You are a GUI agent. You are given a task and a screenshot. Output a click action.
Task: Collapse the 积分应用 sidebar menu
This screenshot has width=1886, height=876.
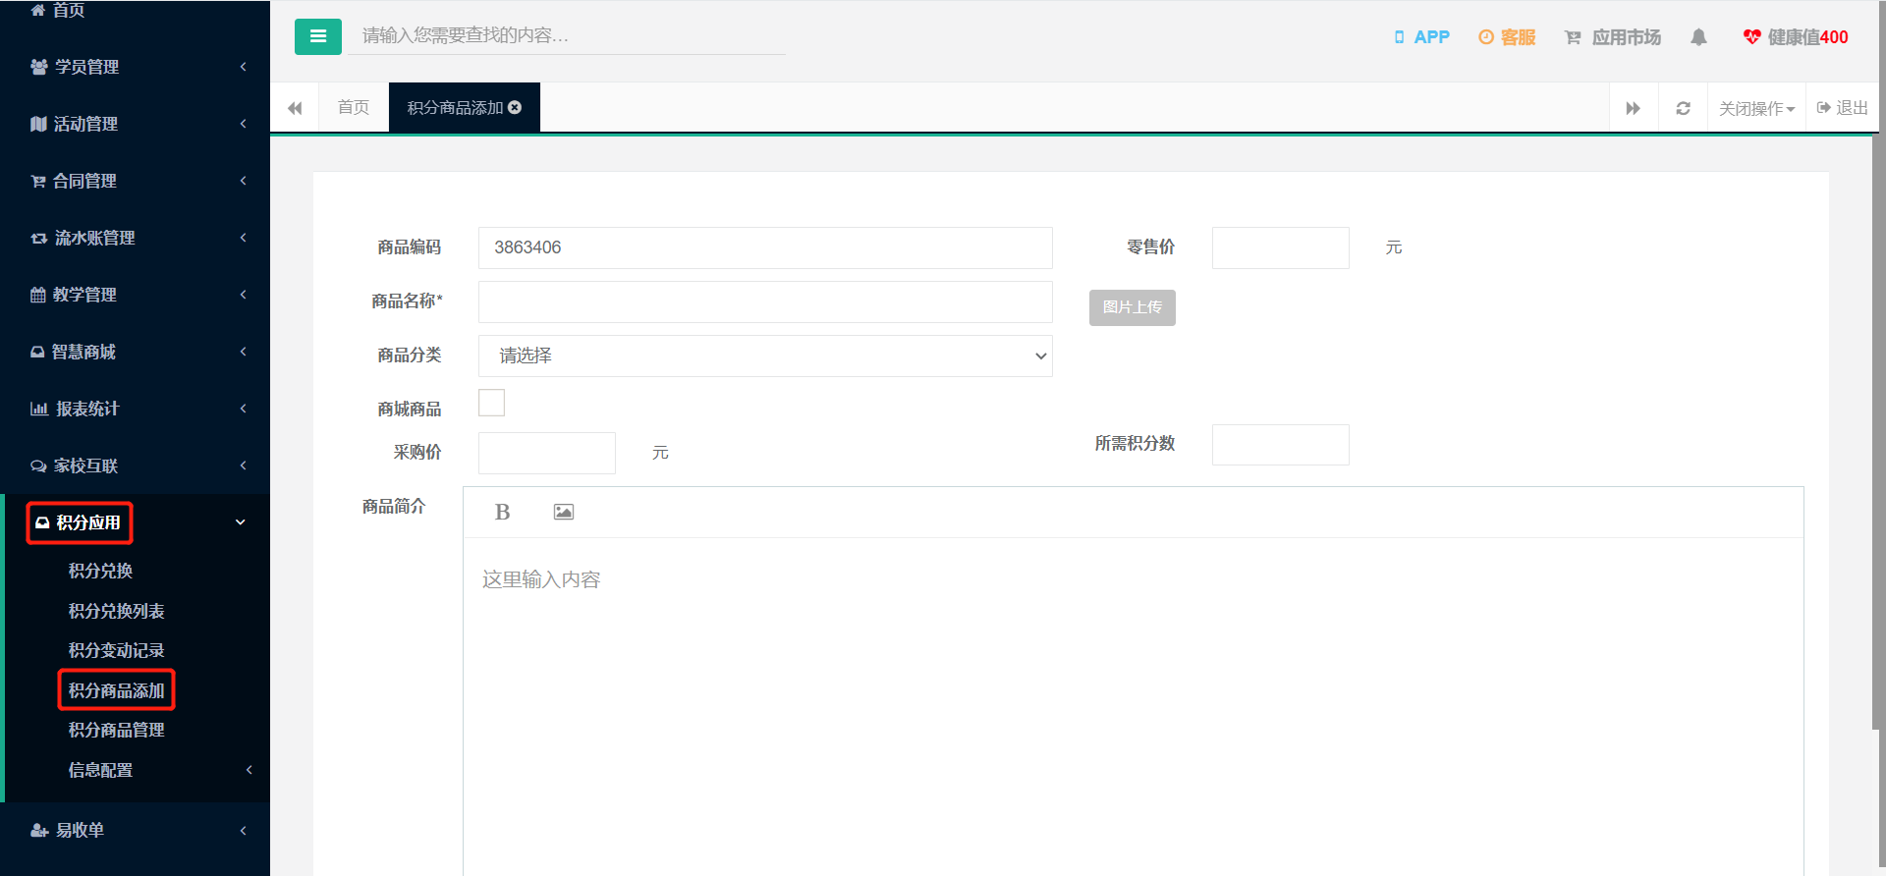click(136, 522)
